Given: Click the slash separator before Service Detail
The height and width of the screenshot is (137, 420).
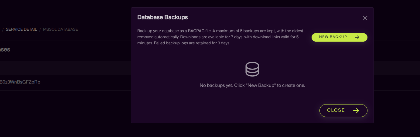Looking at the screenshot, I should coord(3,29).
